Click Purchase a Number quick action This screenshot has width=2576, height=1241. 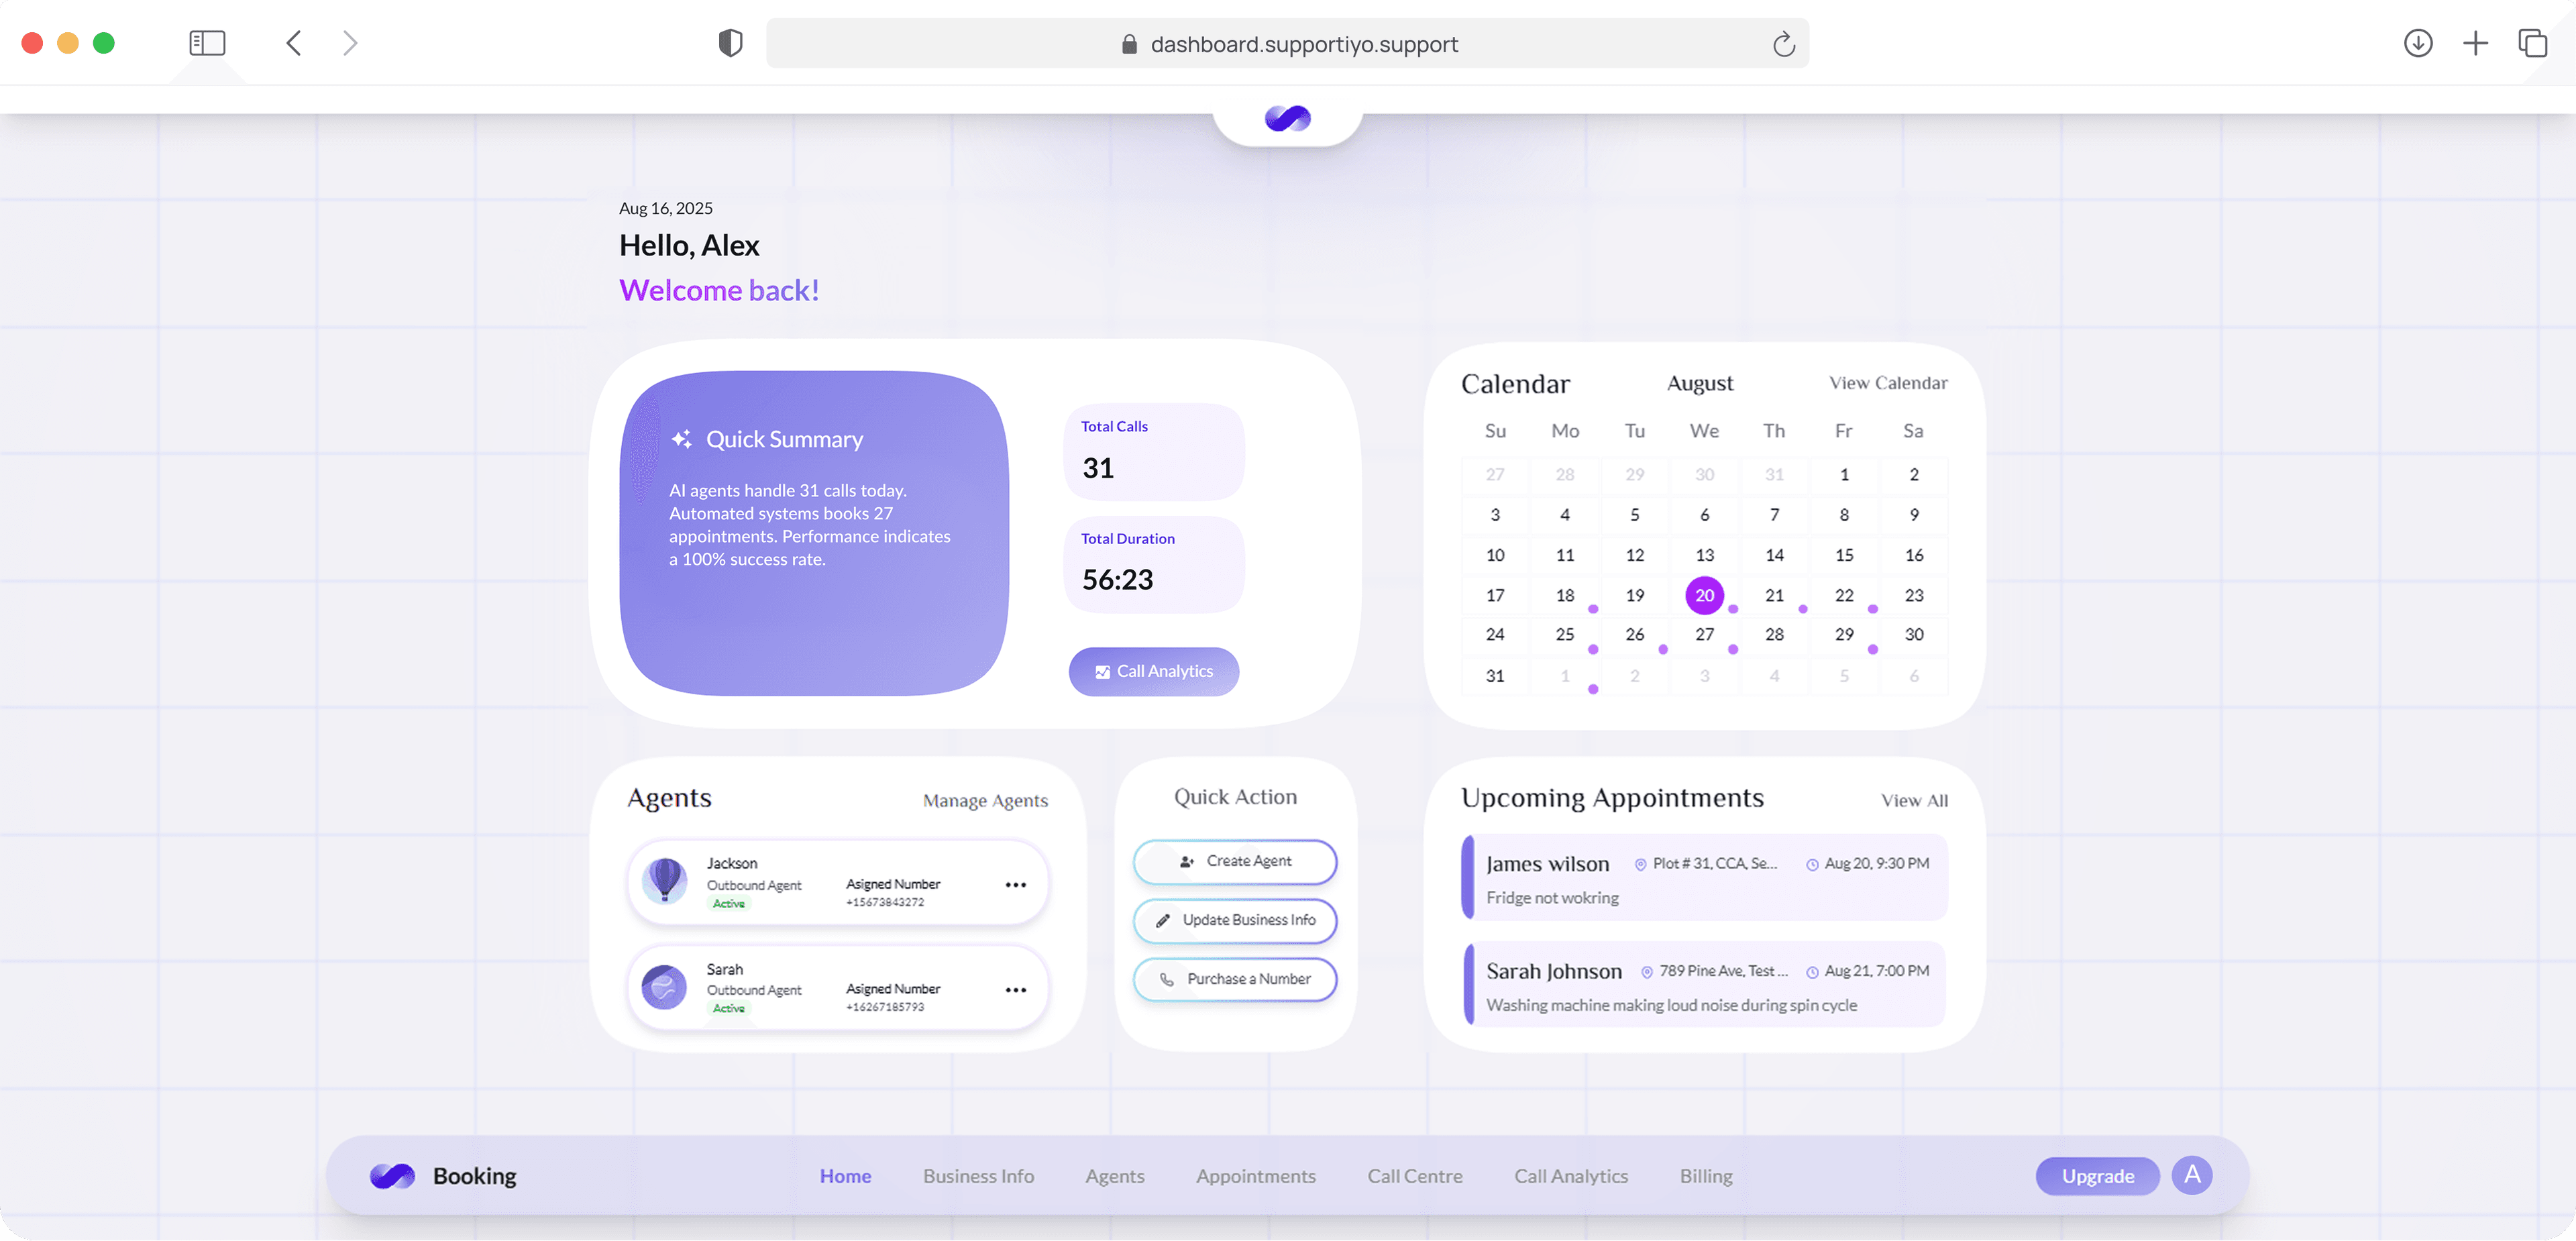[1234, 980]
